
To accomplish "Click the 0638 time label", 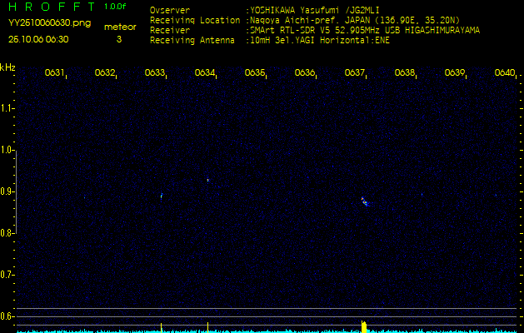I will coord(405,73).
